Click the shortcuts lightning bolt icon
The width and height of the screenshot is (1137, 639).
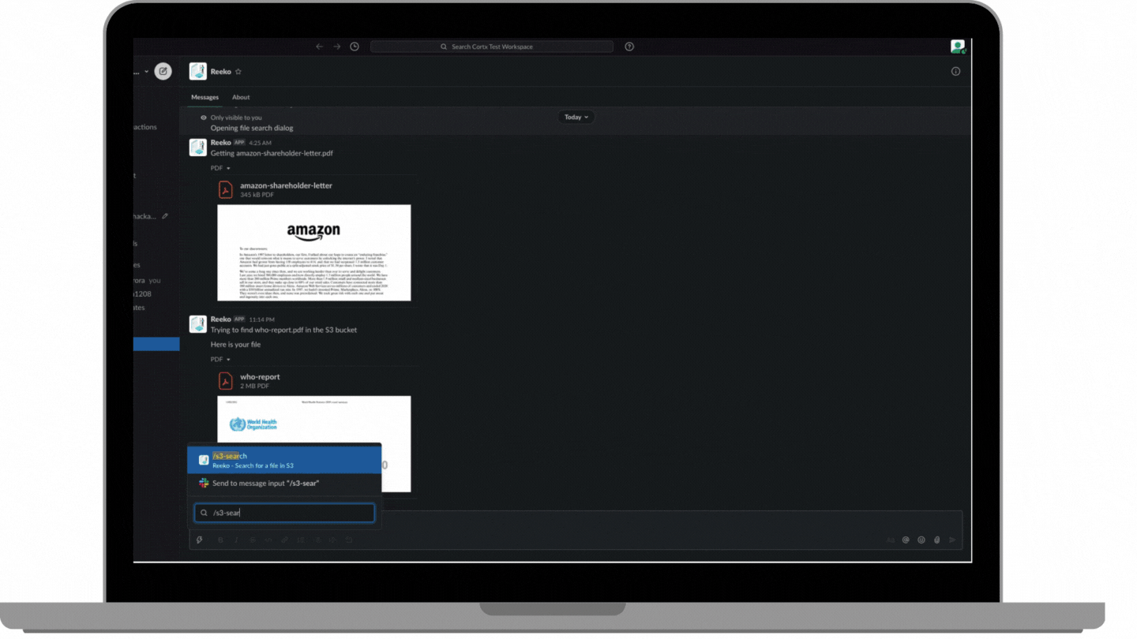pyautogui.click(x=199, y=540)
